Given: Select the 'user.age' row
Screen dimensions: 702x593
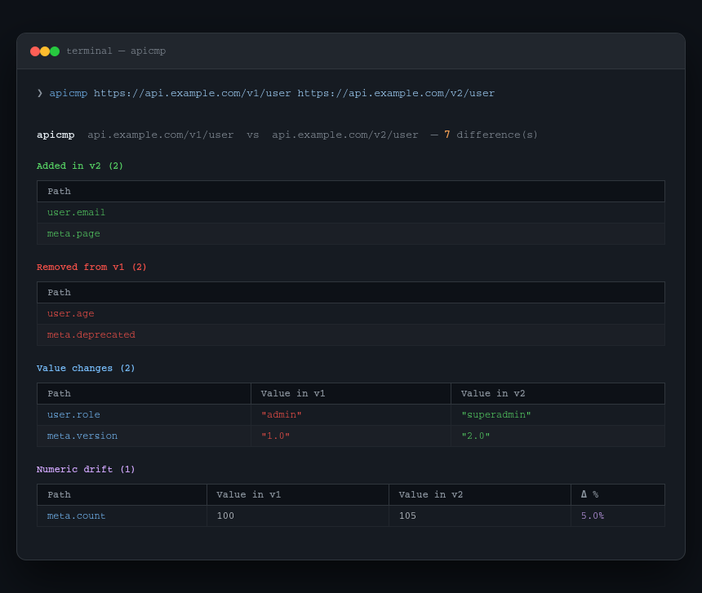Looking at the screenshot, I should coord(350,313).
